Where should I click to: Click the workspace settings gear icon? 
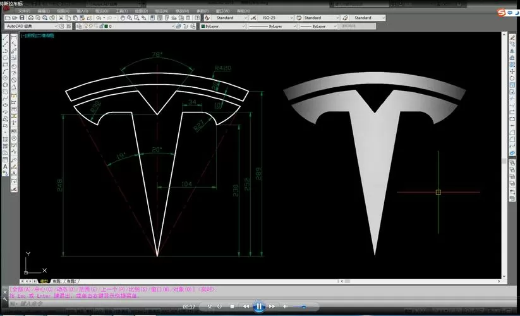point(61,26)
